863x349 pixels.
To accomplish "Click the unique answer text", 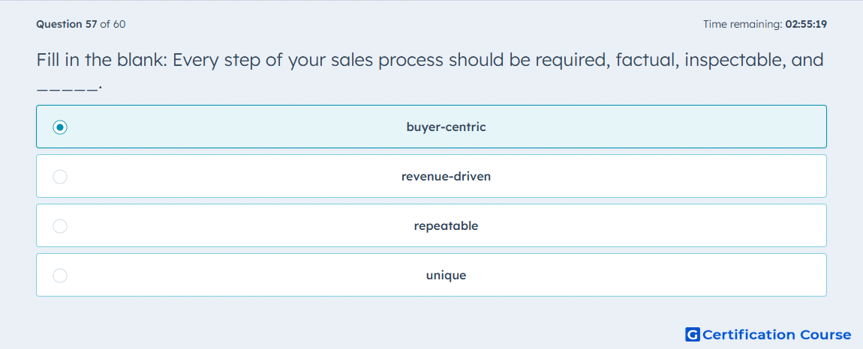I will coord(446,276).
